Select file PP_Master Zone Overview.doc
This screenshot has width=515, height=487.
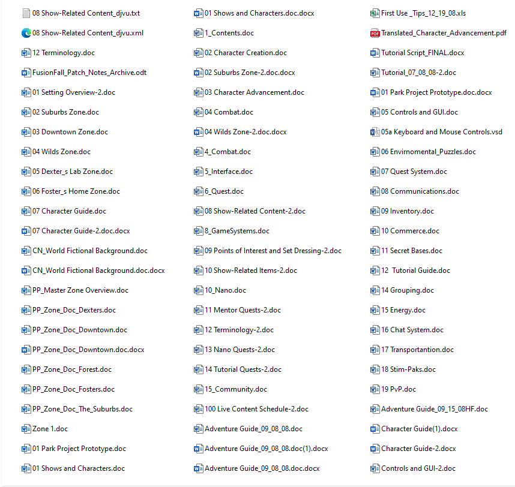pyautogui.click(x=75, y=290)
